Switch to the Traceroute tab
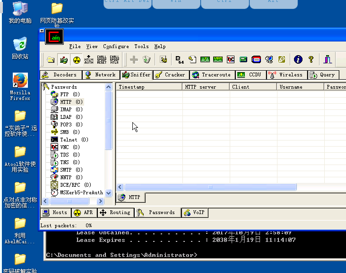The image size is (346, 273). (212, 75)
